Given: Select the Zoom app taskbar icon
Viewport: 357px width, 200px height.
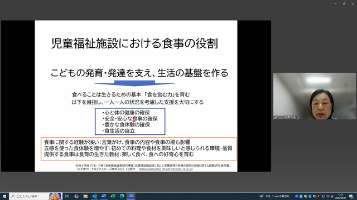Looking at the screenshot, I should pyautogui.click(x=131, y=196).
